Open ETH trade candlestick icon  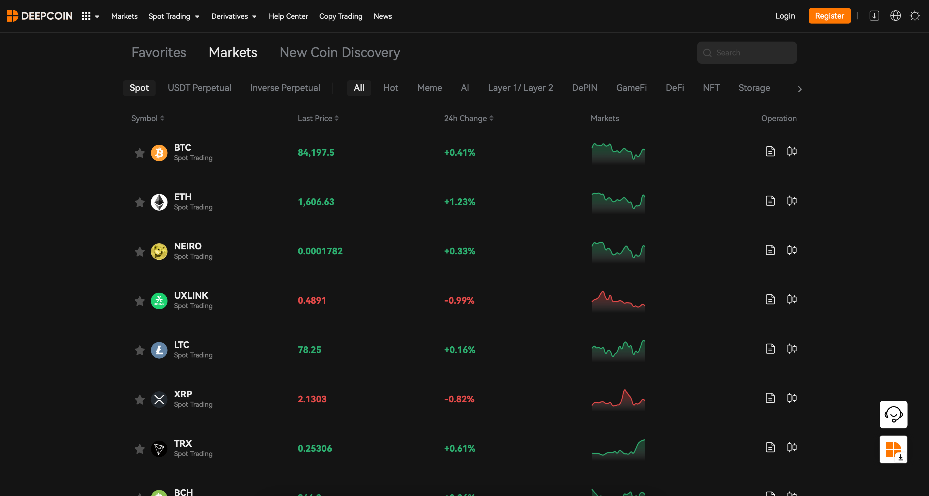792,201
